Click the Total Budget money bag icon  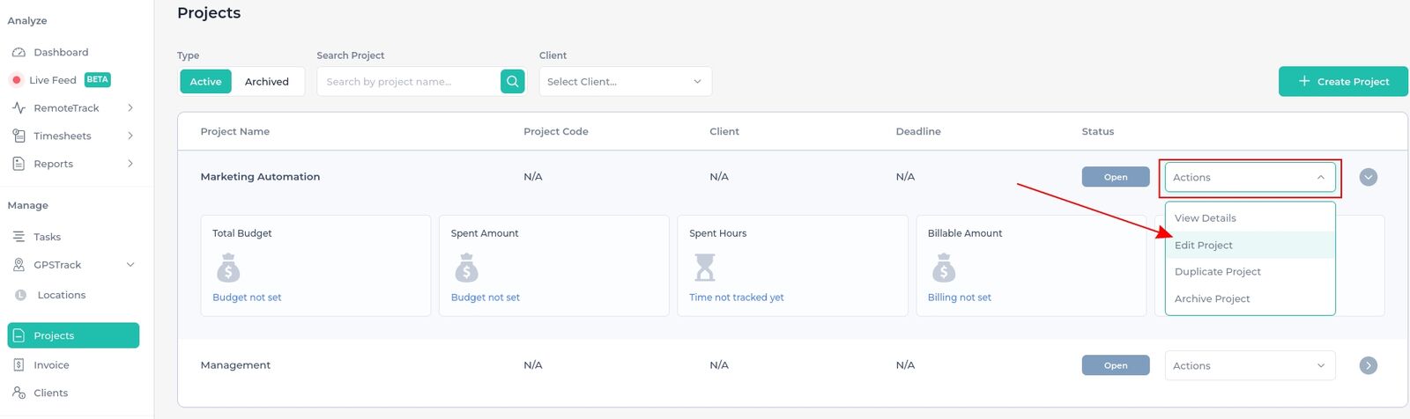pyautogui.click(x=228, y=267)
